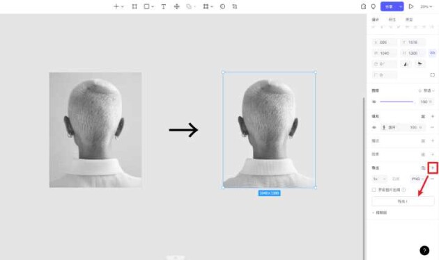This screenshot has height=260, width=439.
Task: Click the plus icon to add export setting
Action: (x=433, y=168)
